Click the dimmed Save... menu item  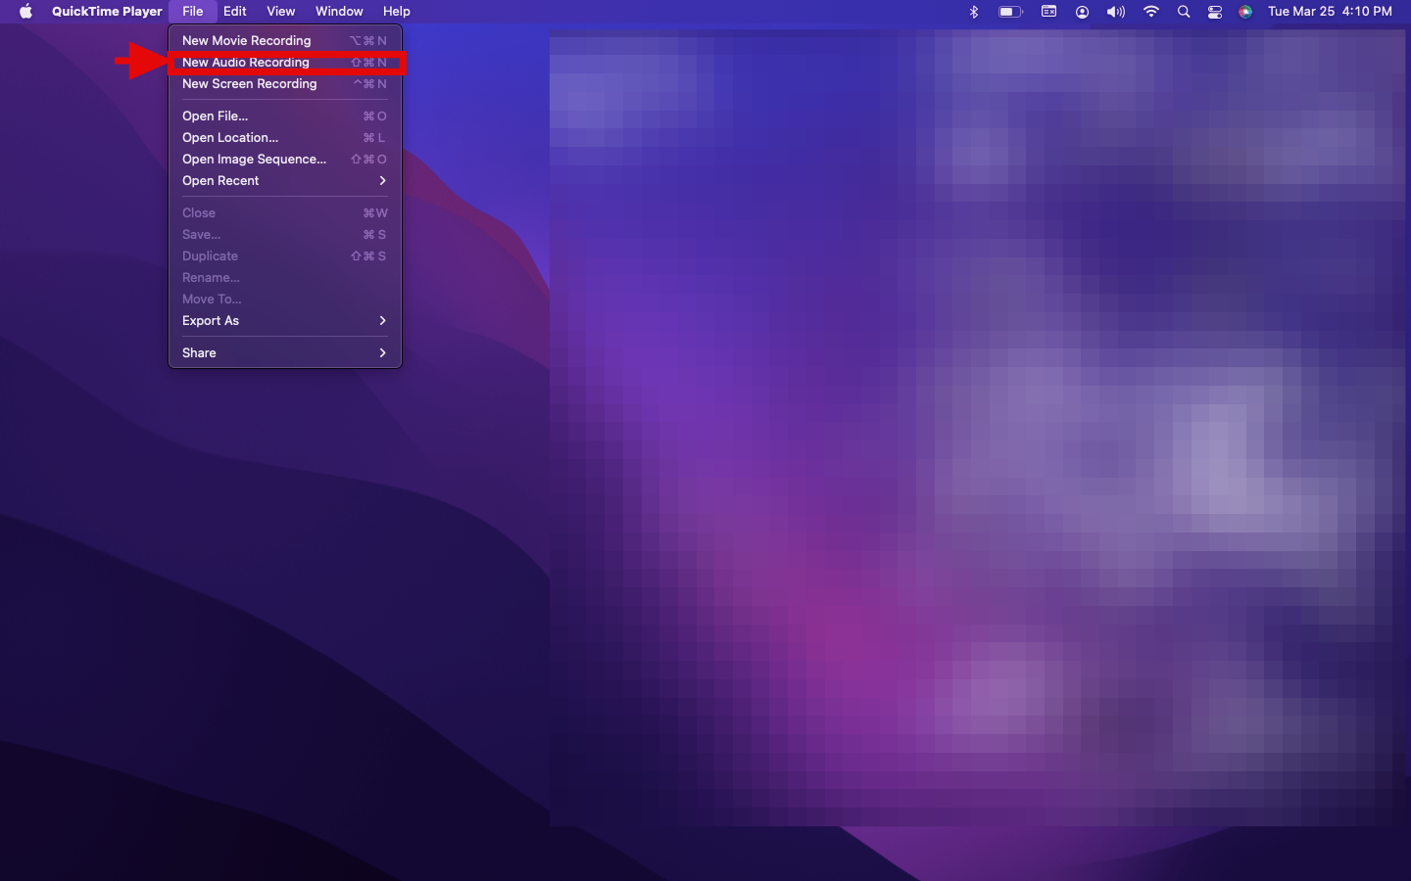(x=285, y=234)
